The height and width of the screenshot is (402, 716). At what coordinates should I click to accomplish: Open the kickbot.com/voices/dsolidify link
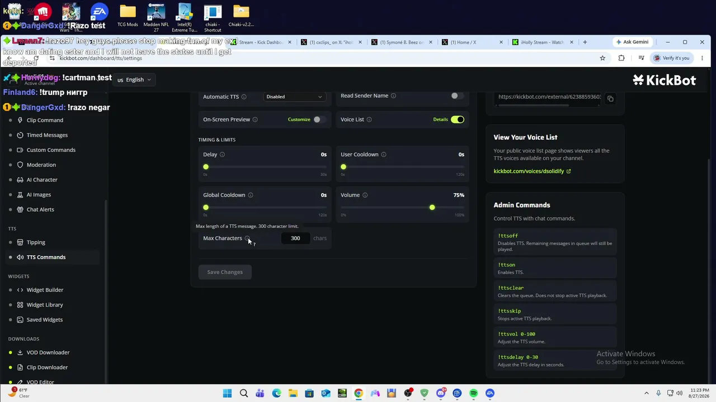coord(532,171)
